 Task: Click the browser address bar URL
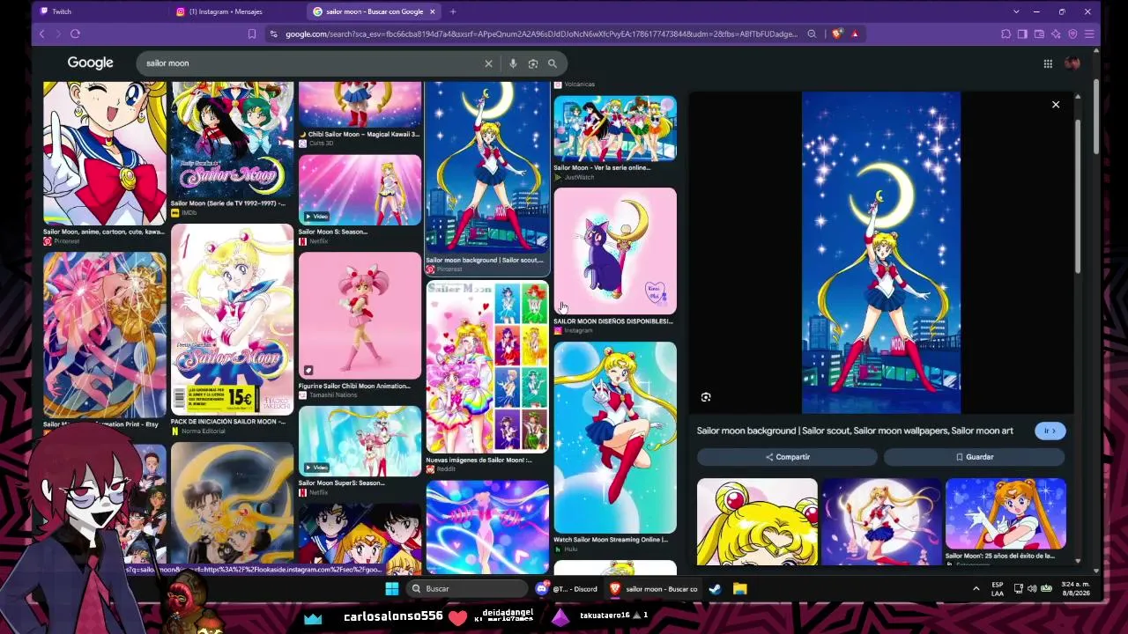tap(541, 34)
